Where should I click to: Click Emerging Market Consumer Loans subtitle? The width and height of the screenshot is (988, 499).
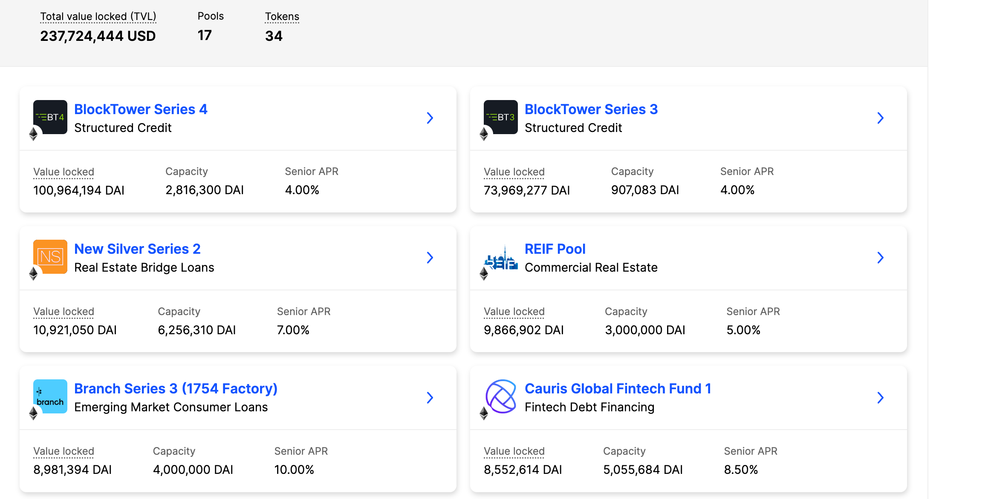pyautogui.click(x=171, y=407)
